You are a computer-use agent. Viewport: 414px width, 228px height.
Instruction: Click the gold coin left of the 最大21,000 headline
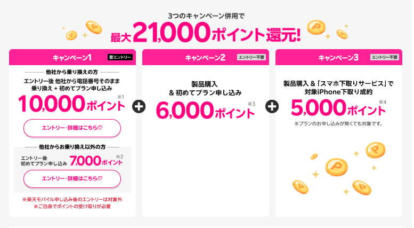point(72,35)
